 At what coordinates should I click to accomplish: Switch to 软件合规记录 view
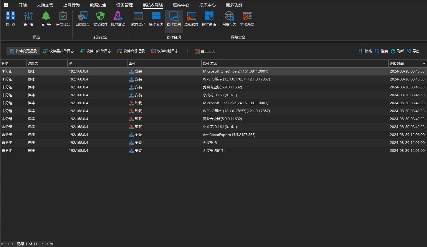tap(131, 51)
